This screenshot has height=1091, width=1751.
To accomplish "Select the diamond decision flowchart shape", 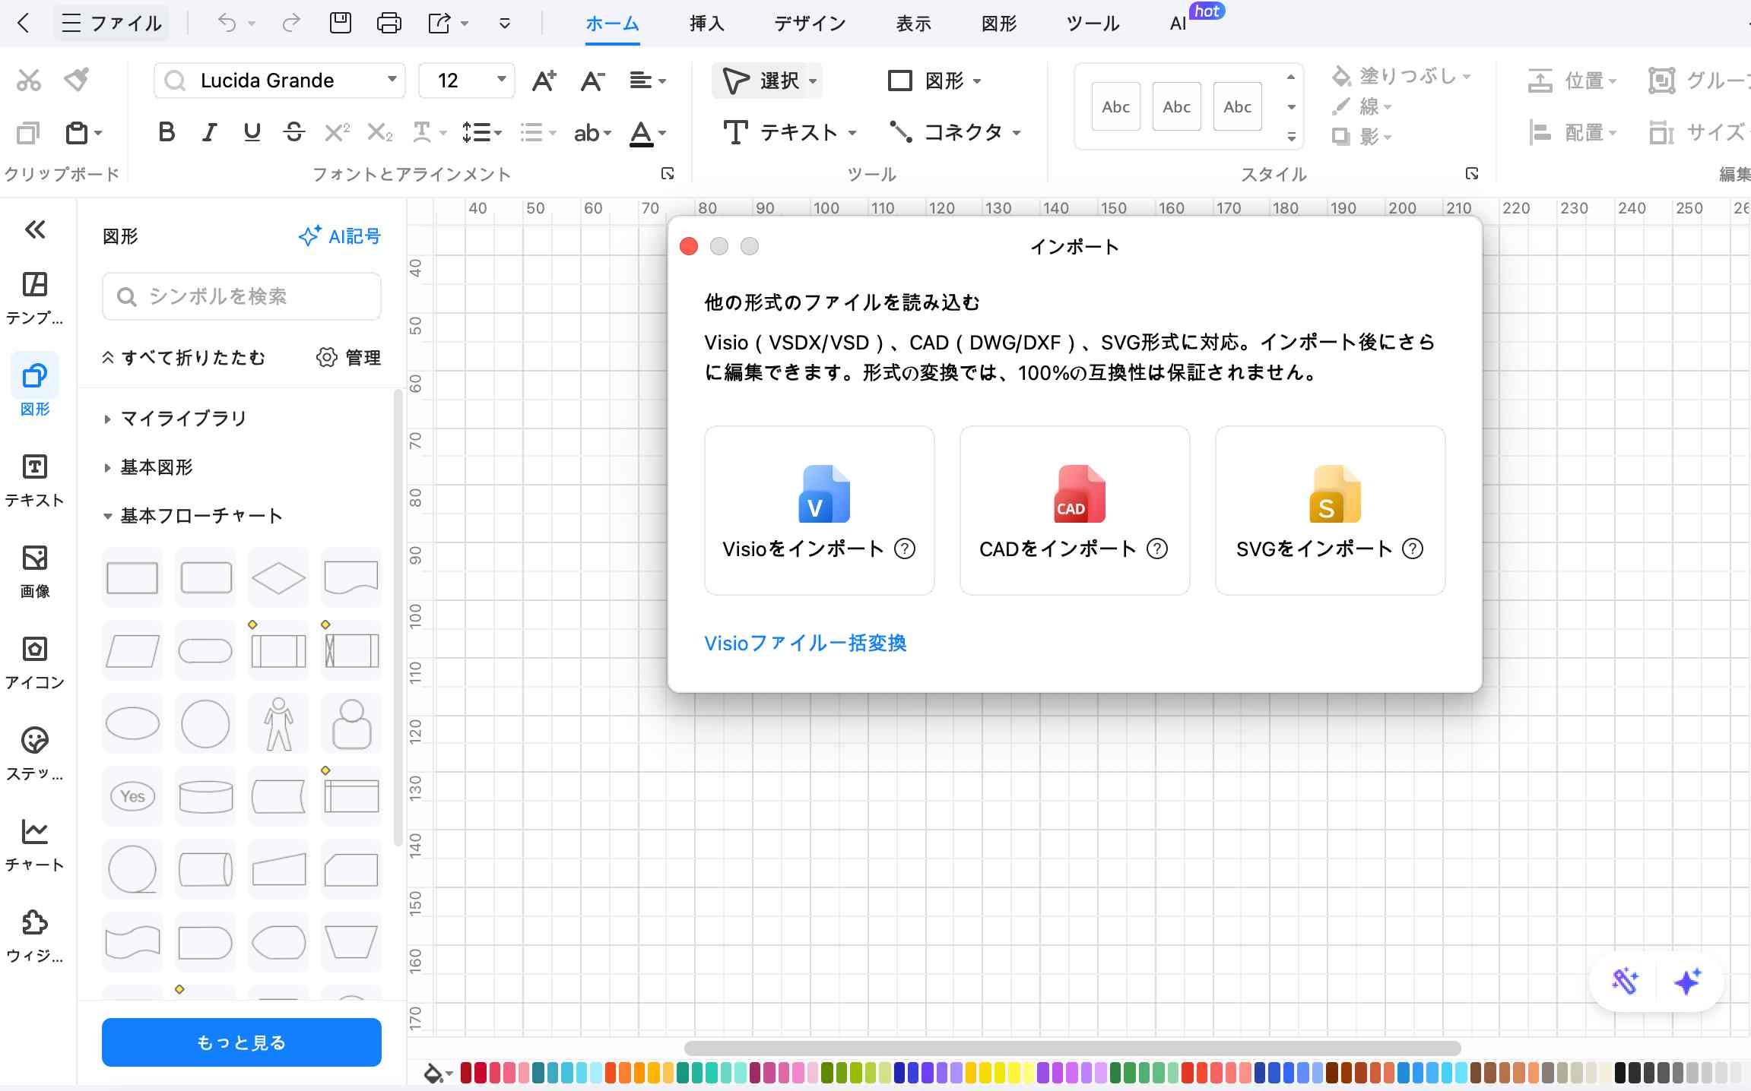I will click(x=278, y=577).
